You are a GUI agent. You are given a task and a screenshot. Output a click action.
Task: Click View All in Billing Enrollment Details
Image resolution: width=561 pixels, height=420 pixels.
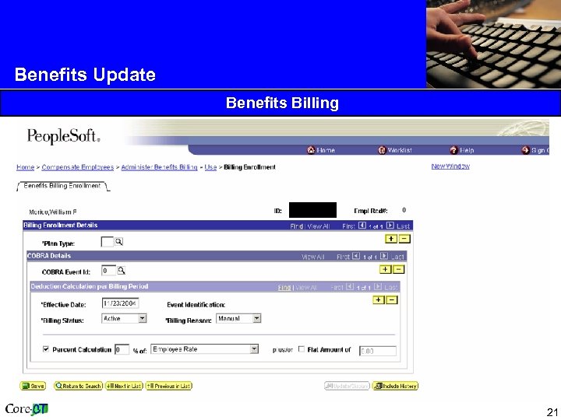(x=318, y=226)
